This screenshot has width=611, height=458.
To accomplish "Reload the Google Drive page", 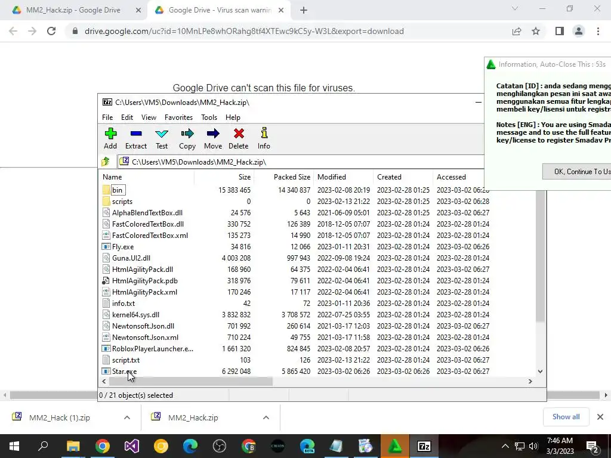I will click(x=51, y=31).
